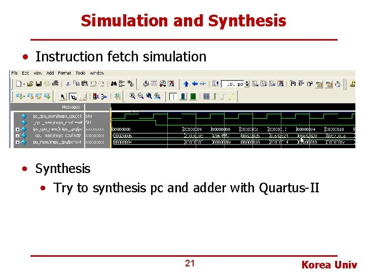Click the St0 value of the clk signal
The image size is (365, 274).
pos(89,116)
